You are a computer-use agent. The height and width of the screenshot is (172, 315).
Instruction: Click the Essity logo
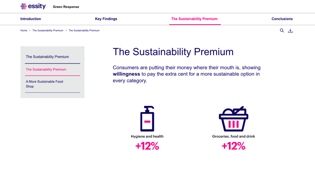[x=33, y=6]
